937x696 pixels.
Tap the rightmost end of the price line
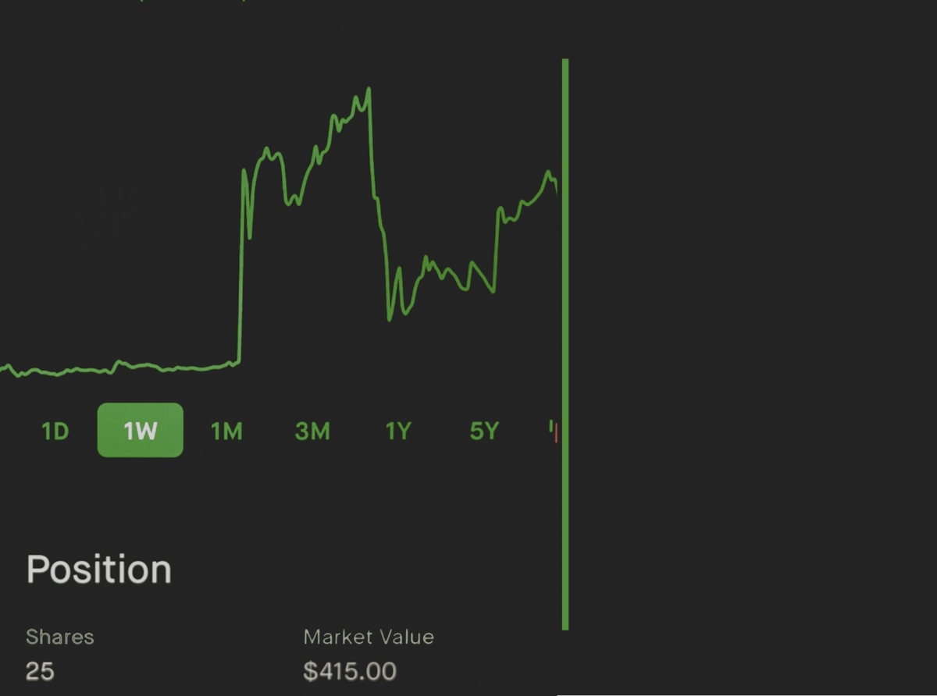click(x=556, y=187)
